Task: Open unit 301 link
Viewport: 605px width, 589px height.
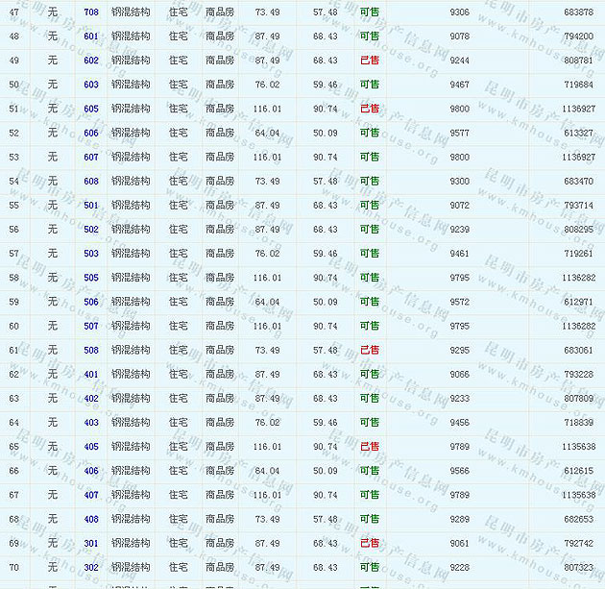Action: click(91, 544)
